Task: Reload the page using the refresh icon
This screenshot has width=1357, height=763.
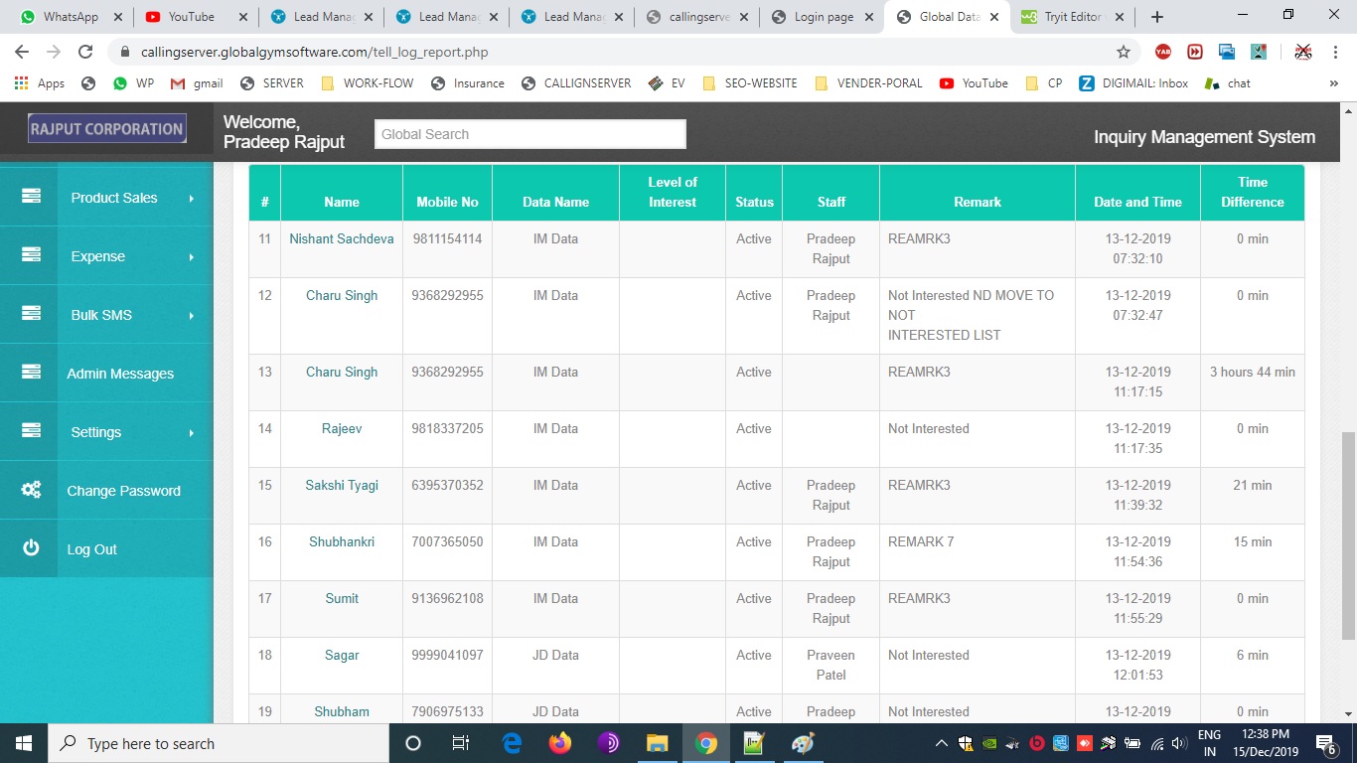Action: coord(85,52)
